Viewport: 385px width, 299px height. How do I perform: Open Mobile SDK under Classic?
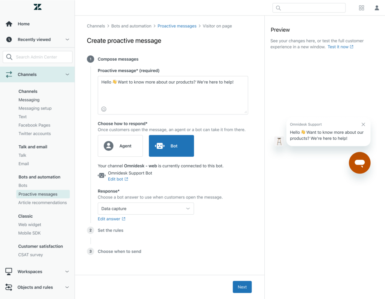tap(29, 233)
